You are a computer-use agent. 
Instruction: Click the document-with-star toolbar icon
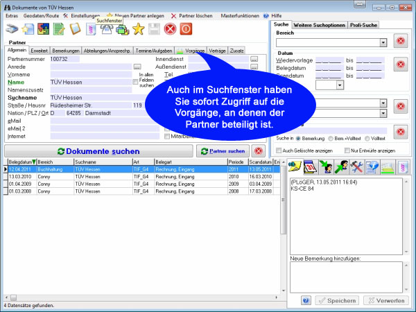[x=28, y=29]
